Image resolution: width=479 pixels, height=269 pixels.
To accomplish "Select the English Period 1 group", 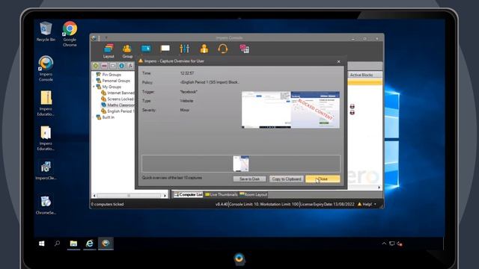I will (120, 111).
